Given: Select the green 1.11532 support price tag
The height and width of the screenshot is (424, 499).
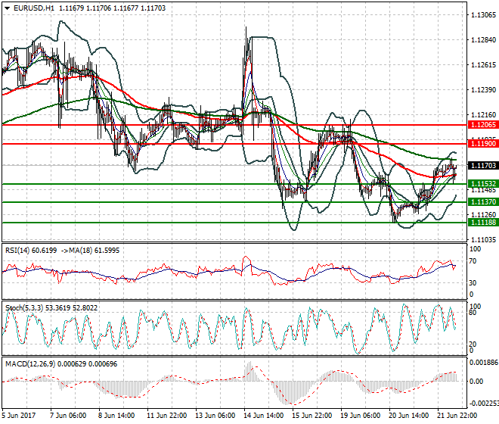Looking at the screenshot, I should [482, 184].
